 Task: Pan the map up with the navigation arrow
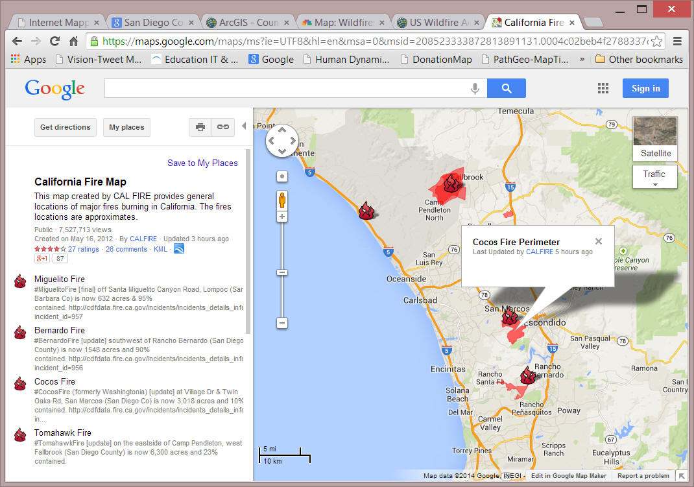coord(282,130)
